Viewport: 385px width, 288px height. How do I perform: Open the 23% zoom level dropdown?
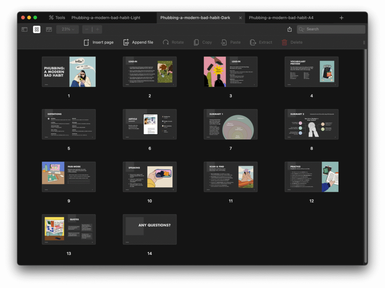click(x=68, y=29)
